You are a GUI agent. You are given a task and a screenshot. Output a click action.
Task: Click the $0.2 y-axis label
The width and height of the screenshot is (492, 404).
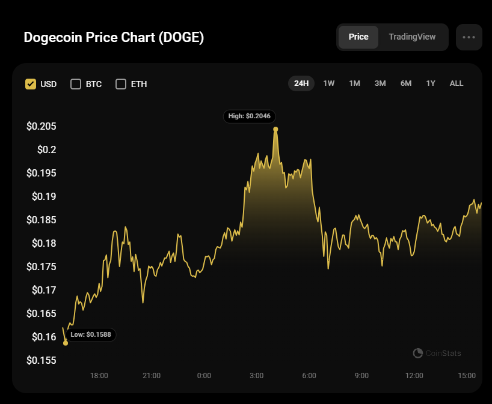[x=47, y=149]
